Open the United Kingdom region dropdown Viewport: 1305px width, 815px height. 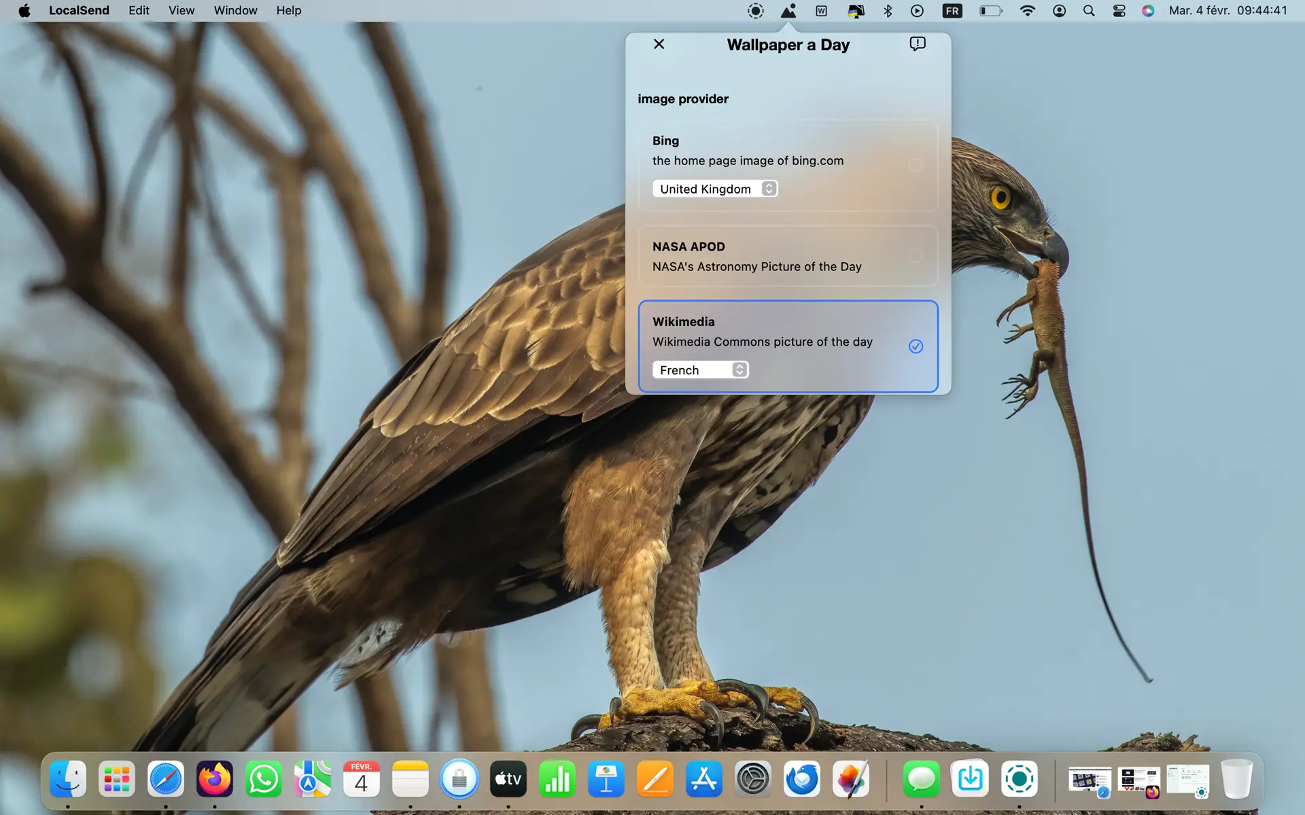pyautogui.click(x=715, y=189)
